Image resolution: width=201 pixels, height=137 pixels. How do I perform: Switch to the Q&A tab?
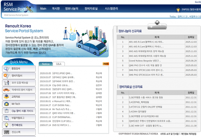tap(58, 64)
